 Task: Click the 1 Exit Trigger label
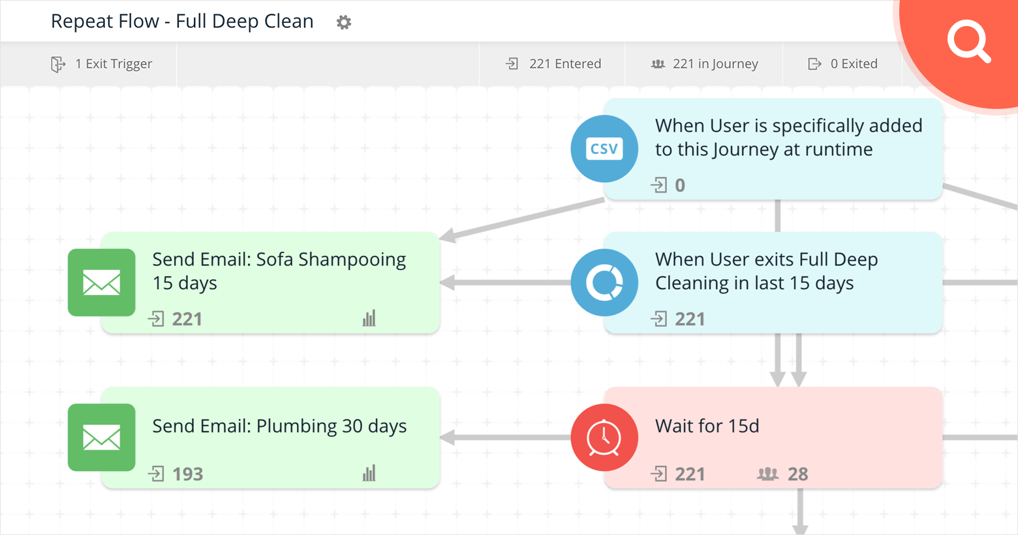[x=112, y=63]
